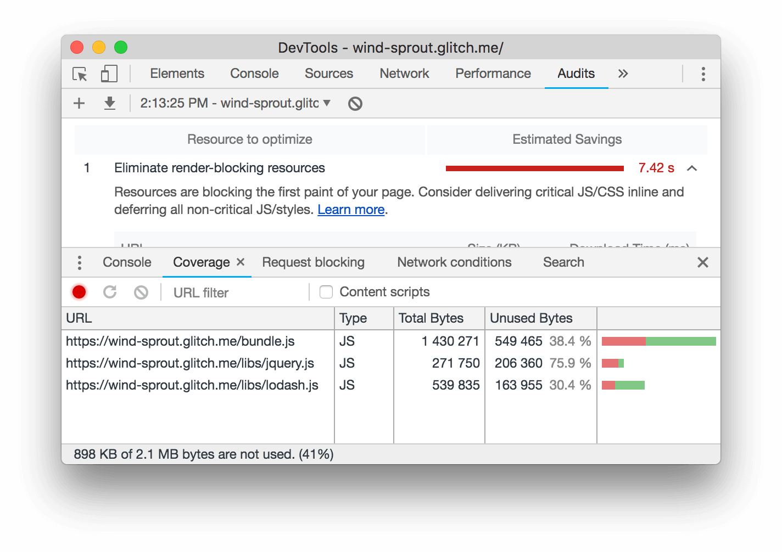Follow the Learn more link
This screenshot has height=552, width=782.
[x=351, y=210]
